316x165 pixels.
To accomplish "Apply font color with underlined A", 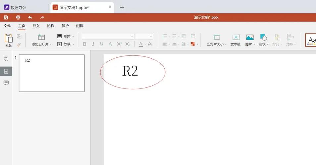I will (x=141, y=44).
